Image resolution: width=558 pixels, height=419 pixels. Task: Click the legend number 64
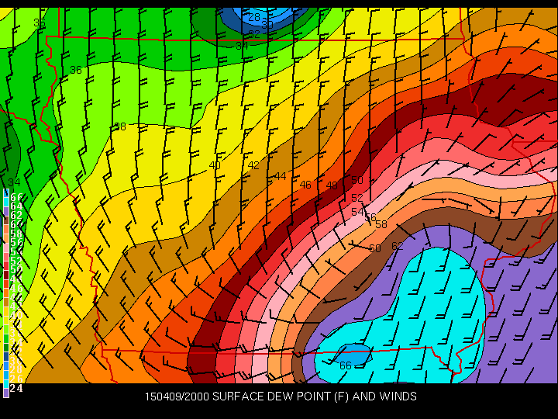click(x=17, y=206)
